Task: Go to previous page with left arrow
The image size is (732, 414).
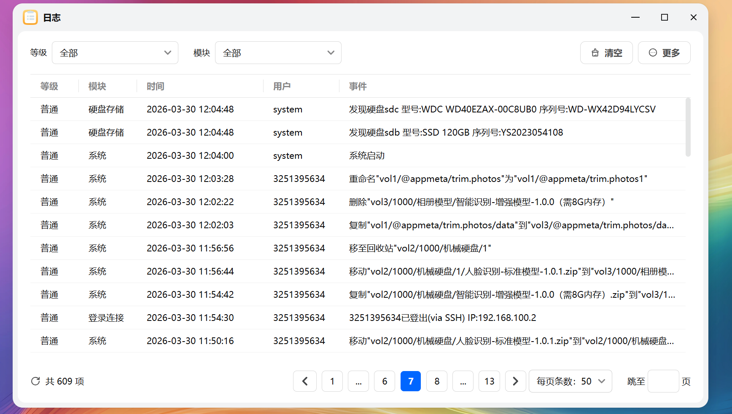Action: (305, 381)
